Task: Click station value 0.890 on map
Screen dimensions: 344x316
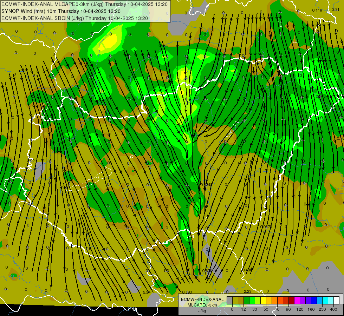Action: [187, 292]
